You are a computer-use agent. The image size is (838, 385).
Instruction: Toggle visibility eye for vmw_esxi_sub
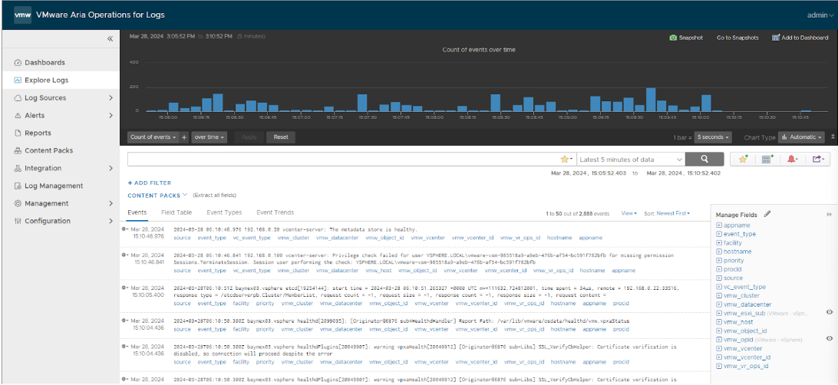click(830, 312)
